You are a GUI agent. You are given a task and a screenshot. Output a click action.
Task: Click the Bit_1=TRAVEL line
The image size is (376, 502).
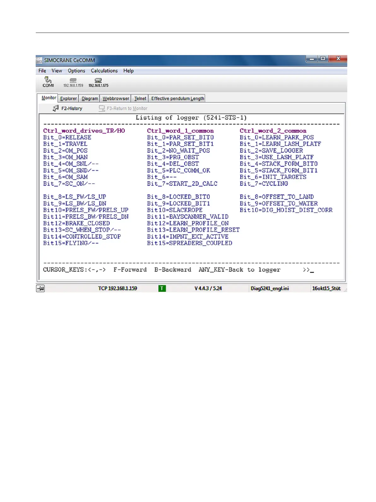65,144
